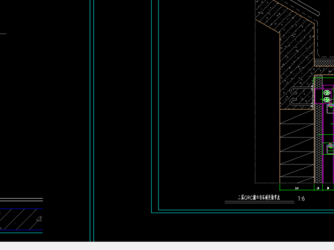
Task: Pick the green dimension line below section
Action: pyautogui.click(x=307, y=190)
